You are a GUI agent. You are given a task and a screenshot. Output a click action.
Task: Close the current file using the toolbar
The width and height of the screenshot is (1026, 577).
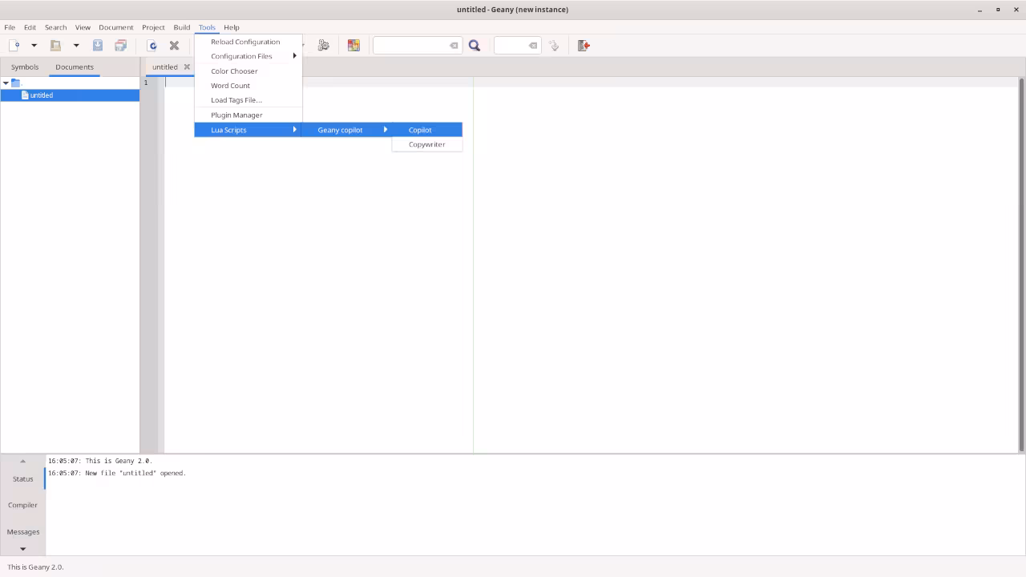tap(174, 45)
